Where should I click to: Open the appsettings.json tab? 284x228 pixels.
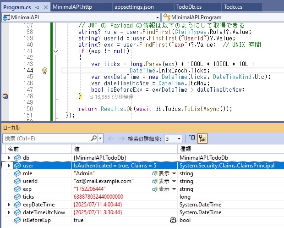[134, 7]
